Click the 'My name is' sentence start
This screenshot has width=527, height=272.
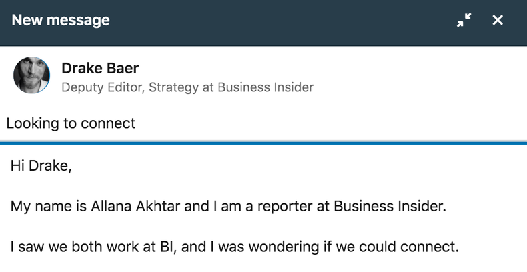(40, 207)
